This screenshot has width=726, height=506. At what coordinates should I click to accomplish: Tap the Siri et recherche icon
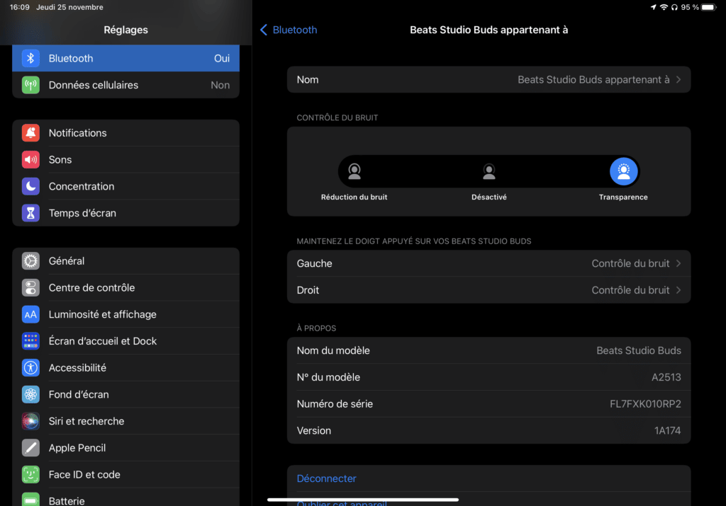click(30, 422)
